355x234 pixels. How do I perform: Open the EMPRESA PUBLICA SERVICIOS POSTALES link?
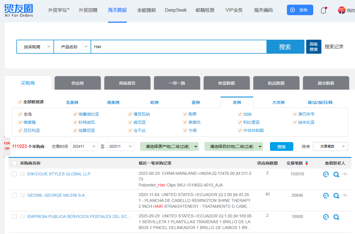(x=79, y=216)
